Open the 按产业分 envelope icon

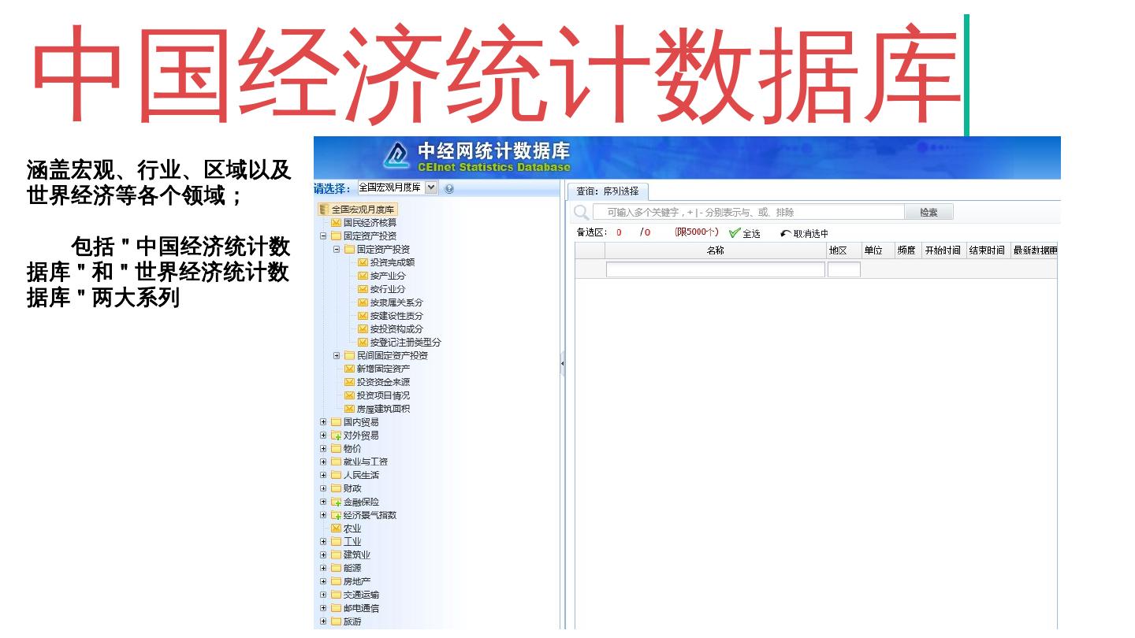tap(363, 276)
